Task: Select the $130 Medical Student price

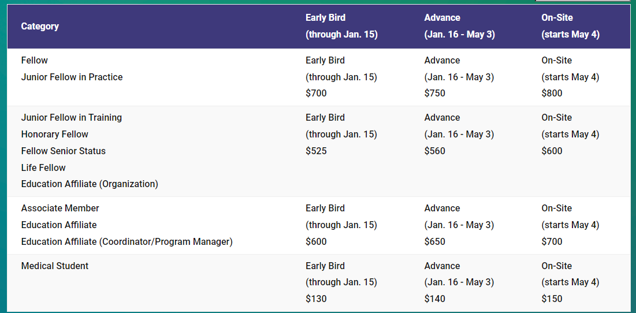Action: point(316,299)
